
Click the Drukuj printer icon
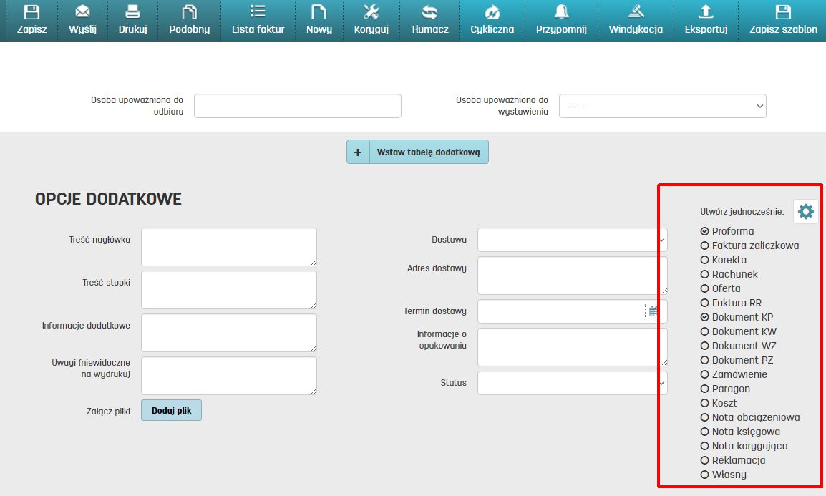[x=132, y=12]
